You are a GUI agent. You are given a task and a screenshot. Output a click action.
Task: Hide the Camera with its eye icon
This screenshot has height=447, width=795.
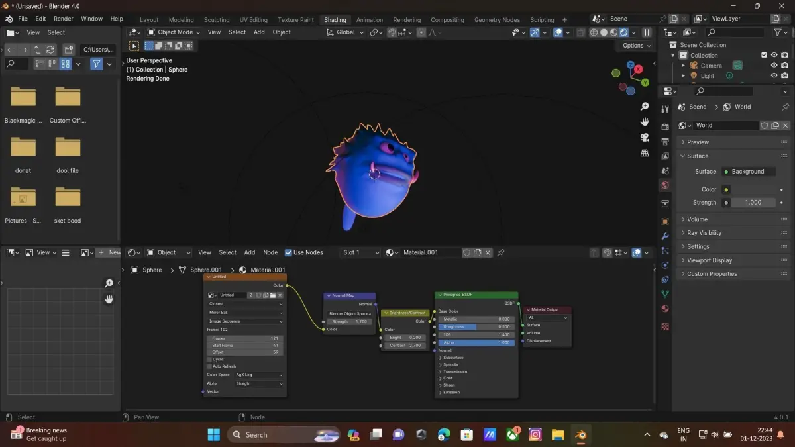point(774,66)
